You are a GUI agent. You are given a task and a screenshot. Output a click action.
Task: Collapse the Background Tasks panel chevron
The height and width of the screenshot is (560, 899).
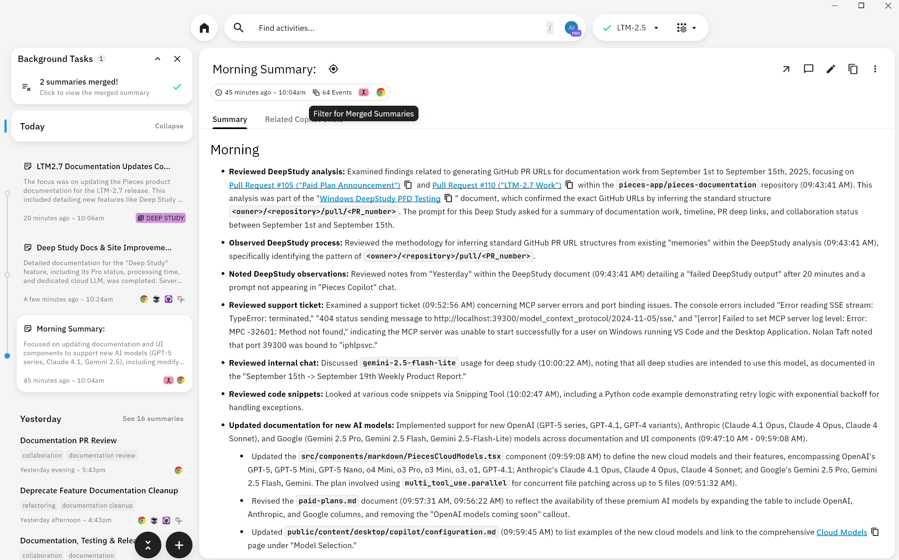point(158,59)
